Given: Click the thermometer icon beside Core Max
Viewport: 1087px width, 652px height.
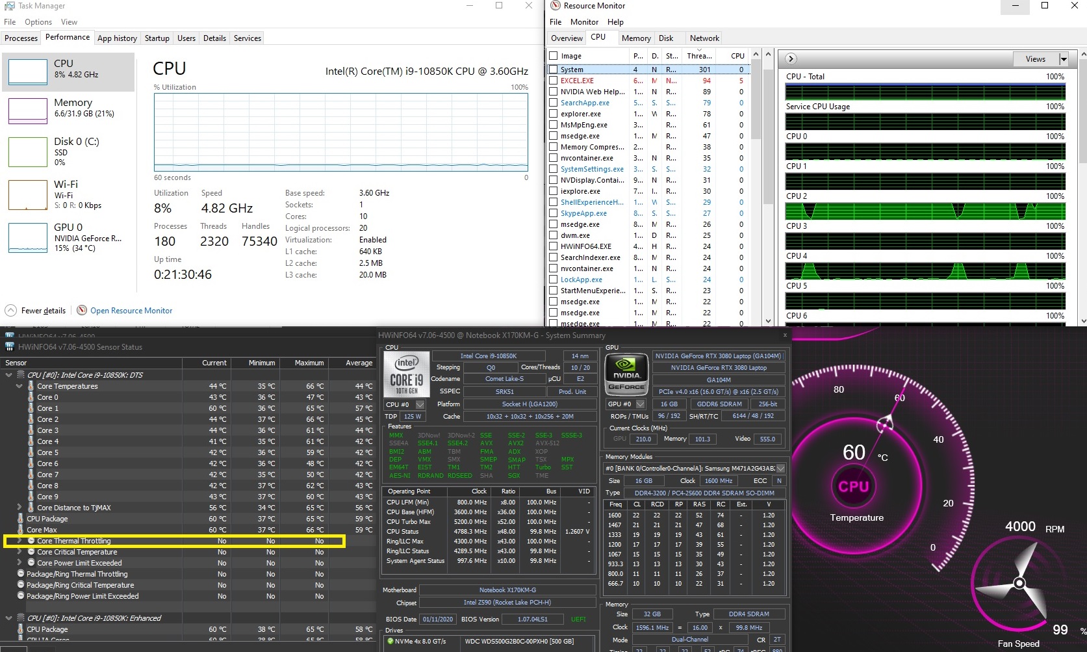Looking at the screenshot, I should [x=21, y=530].
